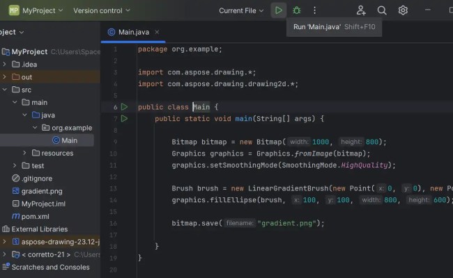Click 'import com.aspose.drawing.drawing2d.*;' line
Image resolution: width=453 pixels, height=278 pixels.
[x=218, y=84]
